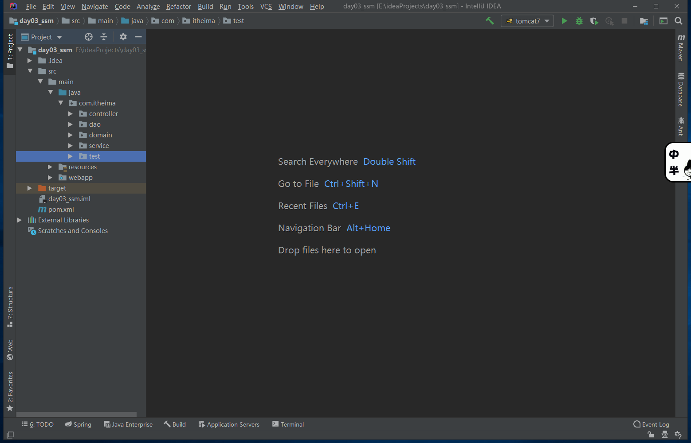Open the Java Enterprise tool window
The image size is (691, 443).
tap(128, 424)
